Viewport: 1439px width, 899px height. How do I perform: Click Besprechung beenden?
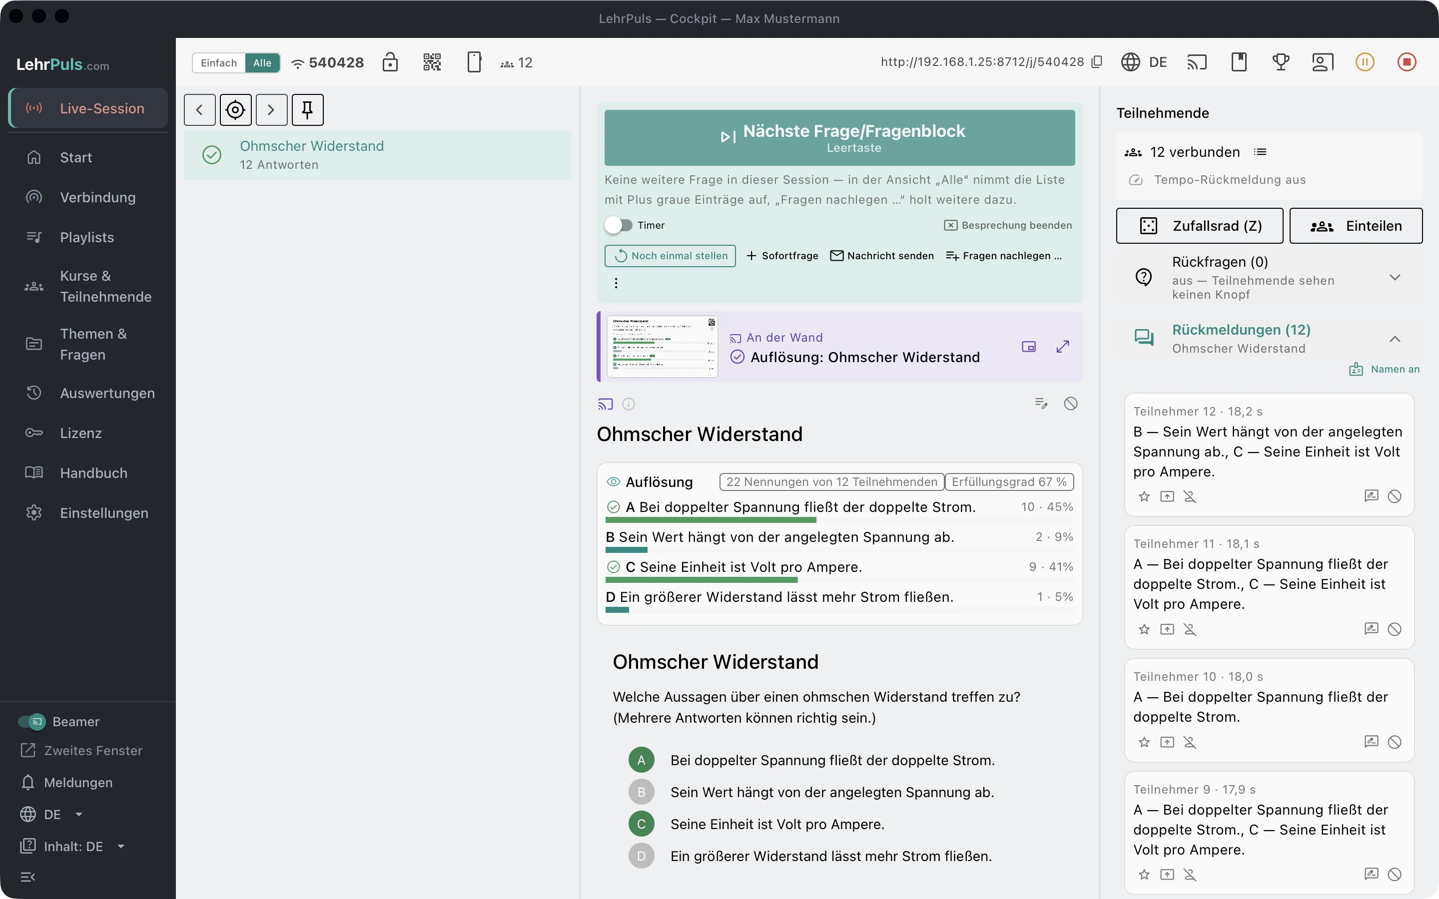1008,225
